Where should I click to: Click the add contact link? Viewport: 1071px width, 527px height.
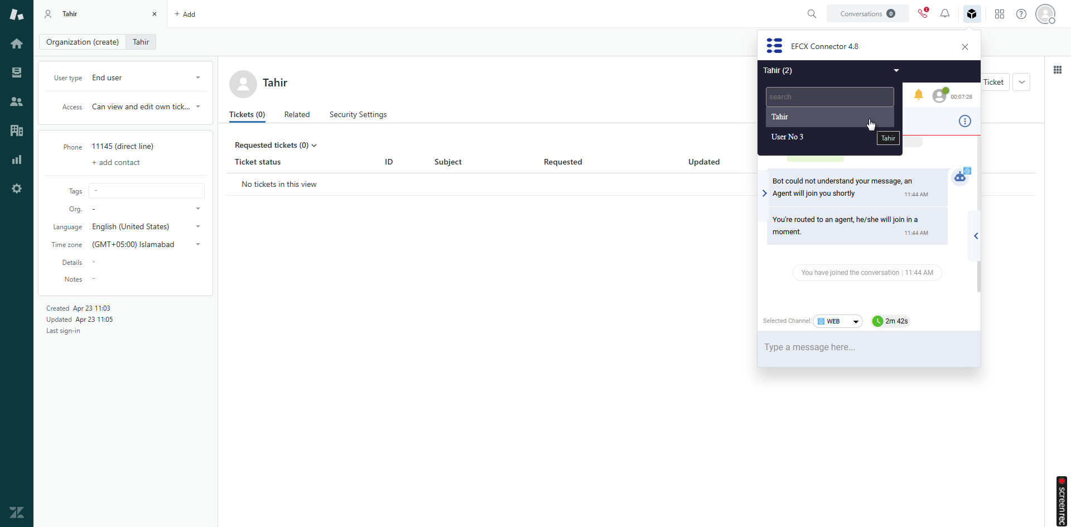[115, 162]
